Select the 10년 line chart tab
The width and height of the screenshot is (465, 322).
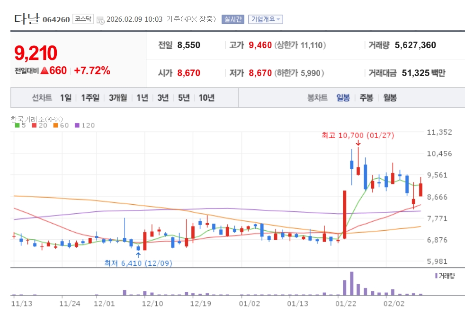(206, 97)
